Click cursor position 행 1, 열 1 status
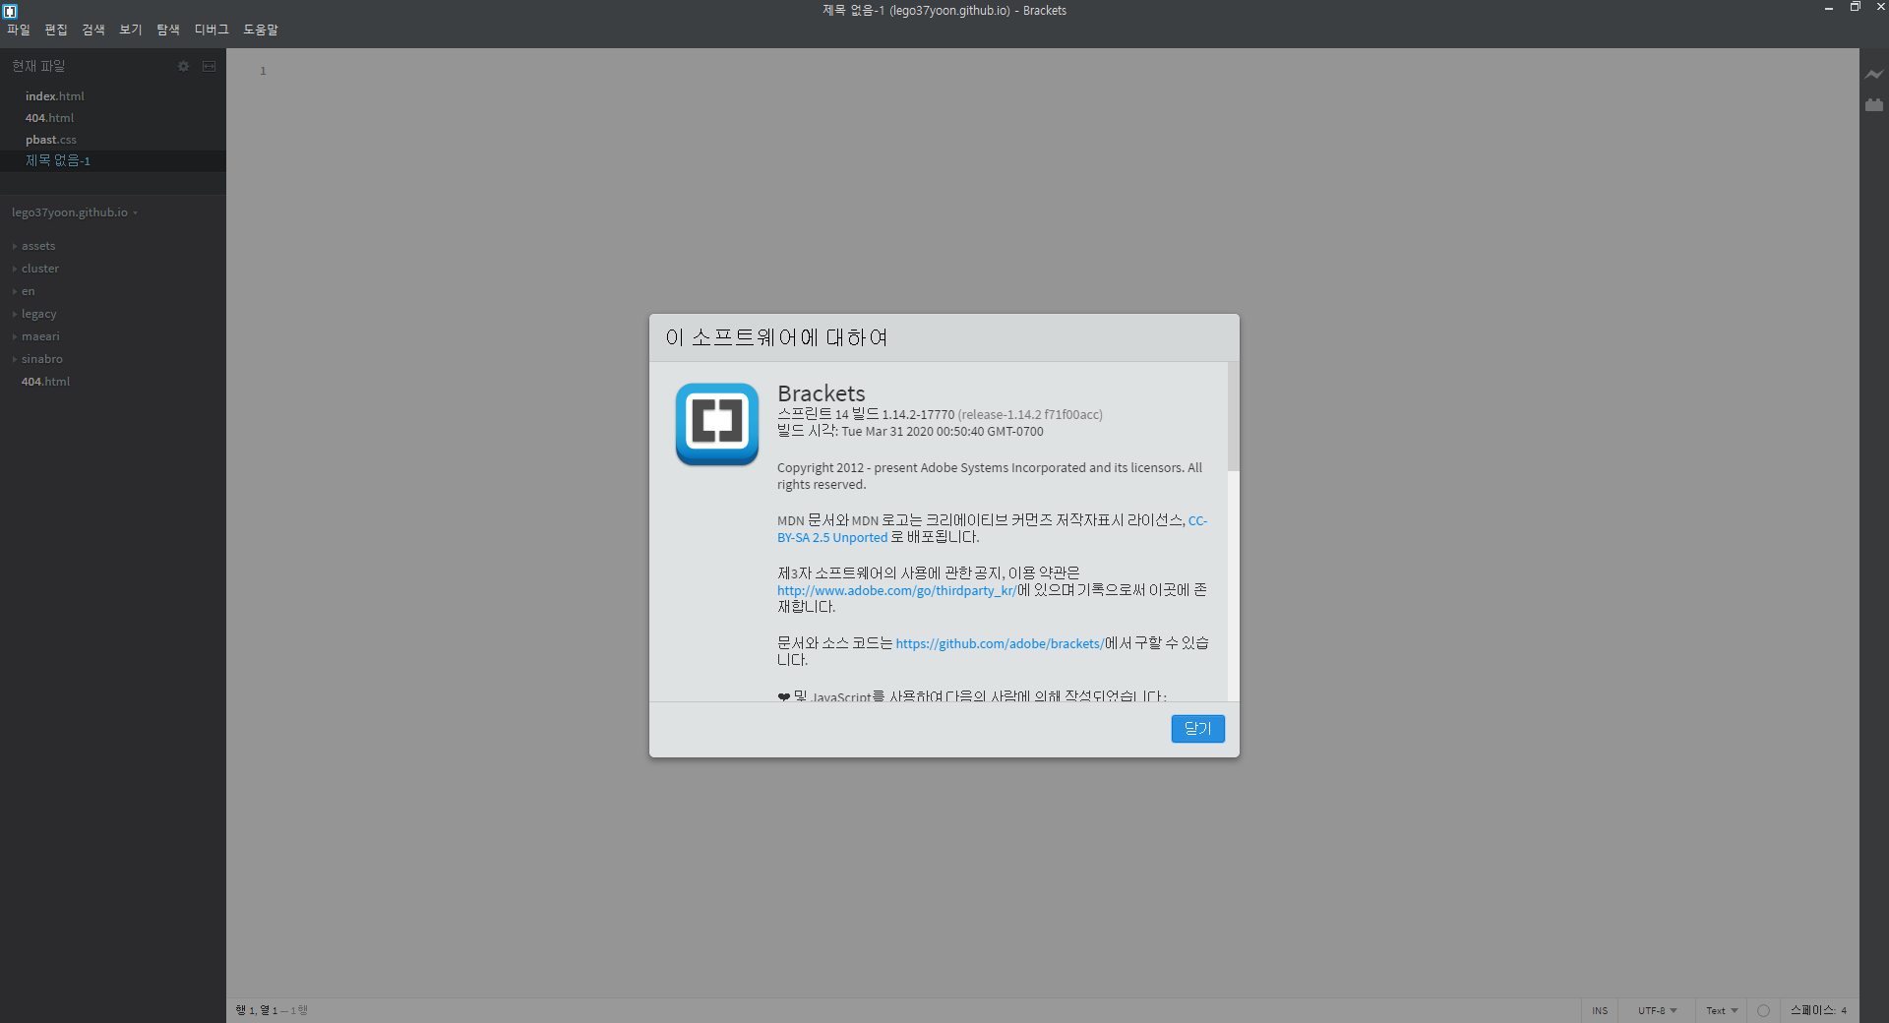Image resolution: width=1889 pixels, height=1023 pixels. [257, 1010]
